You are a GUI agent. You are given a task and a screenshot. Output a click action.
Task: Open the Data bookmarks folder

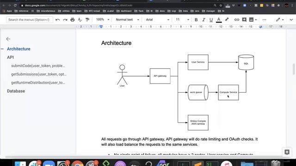[183, 11]
